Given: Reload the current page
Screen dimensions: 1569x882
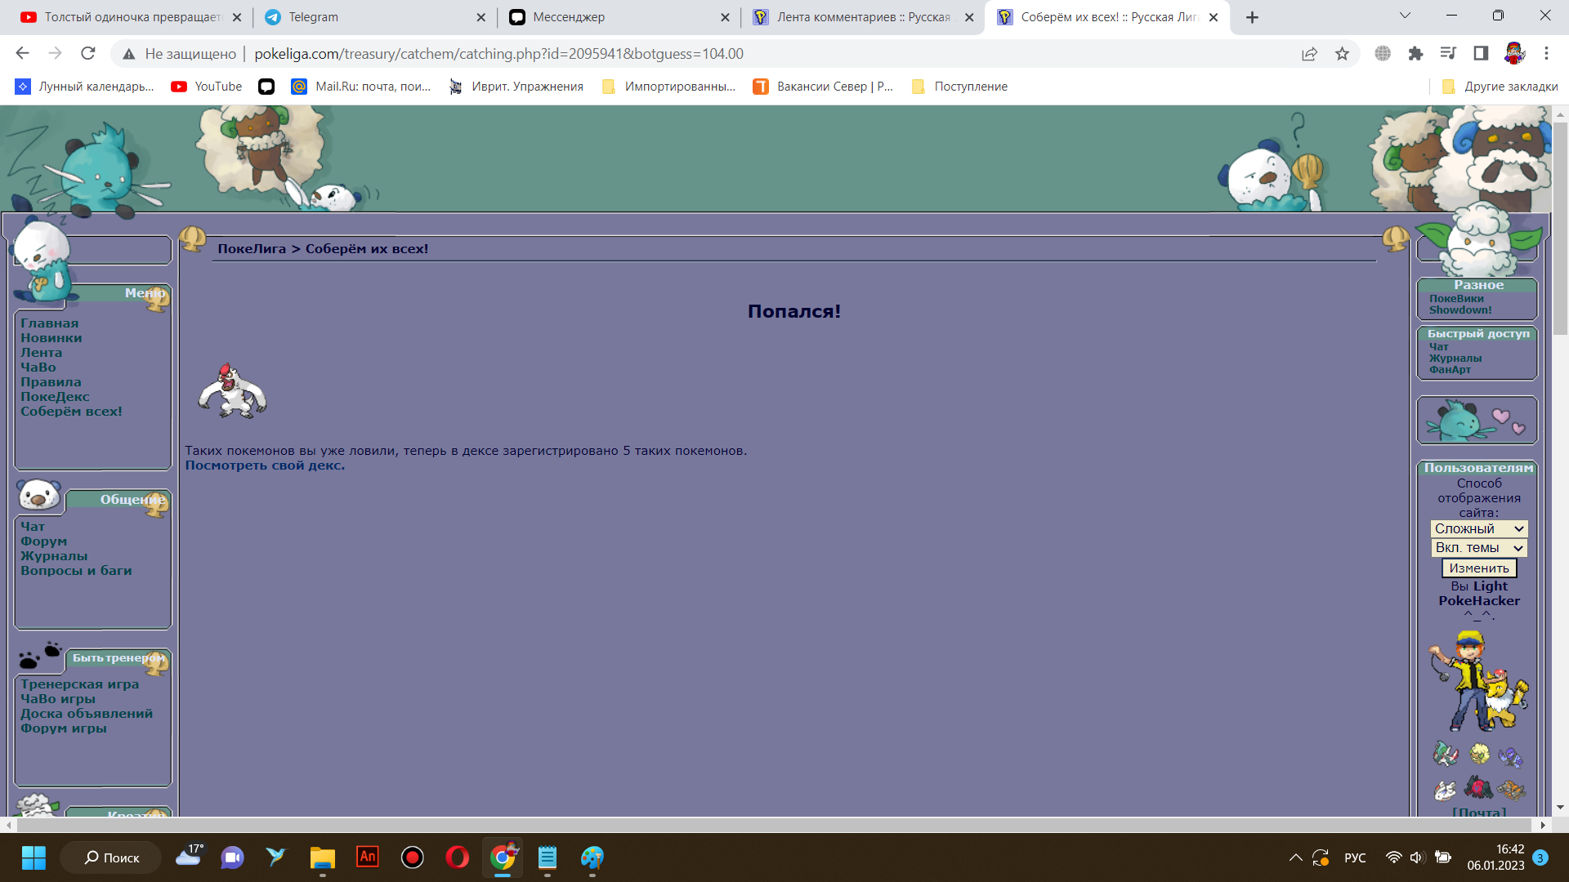Looking at the screenshot, I should pos(88,53).
